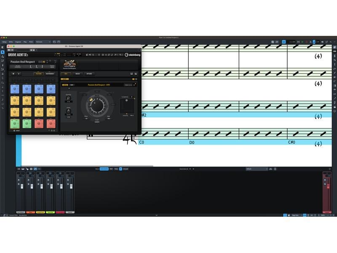Select the blue arrow tool in left toolbox

[3, 52]
